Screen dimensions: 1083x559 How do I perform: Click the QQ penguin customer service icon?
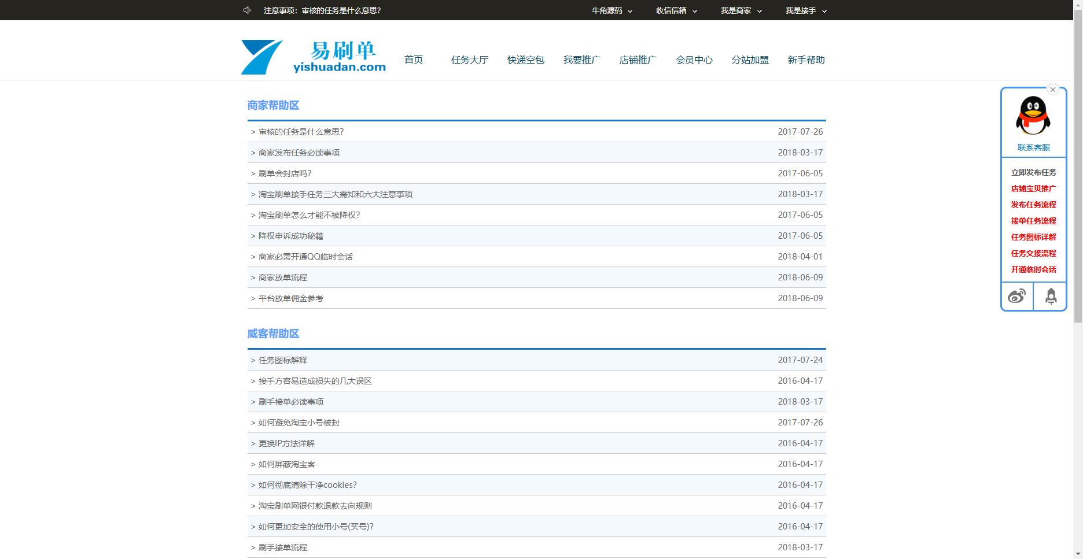pyautogui.click(x=1033, y=116)
